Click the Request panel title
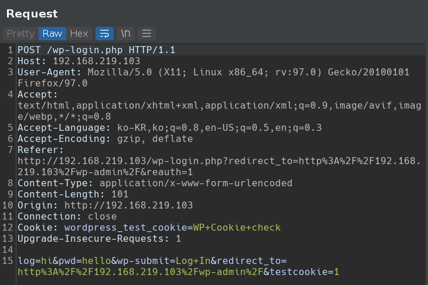428x285 pixels. 32,13
